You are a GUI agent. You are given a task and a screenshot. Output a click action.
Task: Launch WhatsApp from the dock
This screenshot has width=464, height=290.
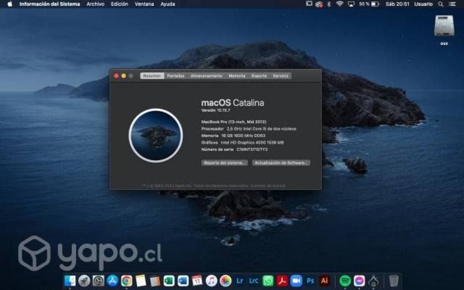pyautogui.click(x=268, y=281)
